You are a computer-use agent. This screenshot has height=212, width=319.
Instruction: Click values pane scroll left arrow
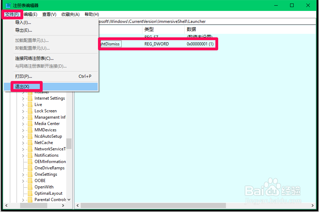tap(78, 206)
